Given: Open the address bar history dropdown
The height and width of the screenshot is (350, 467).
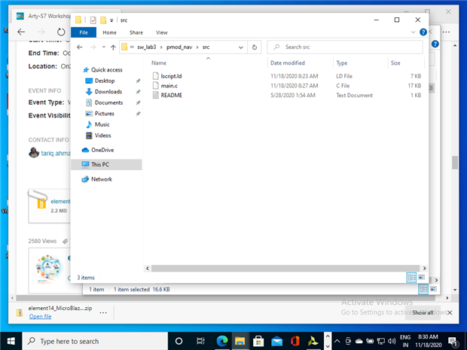Looking at the screenshot, I should point(242,47).
